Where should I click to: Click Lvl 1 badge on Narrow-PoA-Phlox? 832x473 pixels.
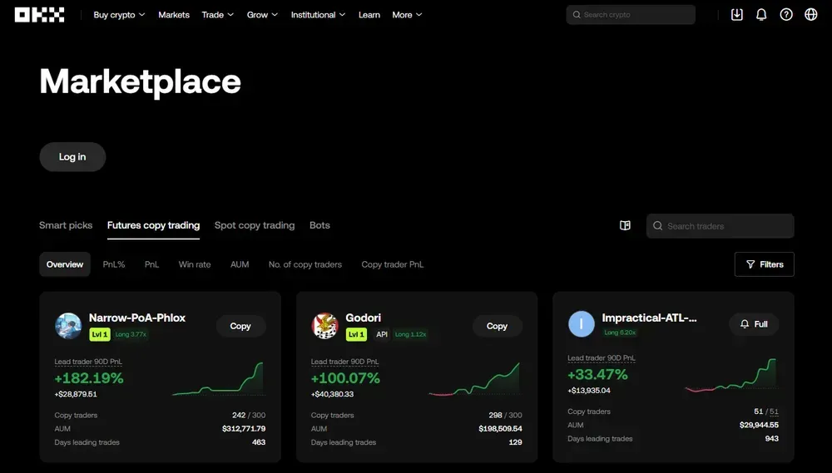pos(100,334)
